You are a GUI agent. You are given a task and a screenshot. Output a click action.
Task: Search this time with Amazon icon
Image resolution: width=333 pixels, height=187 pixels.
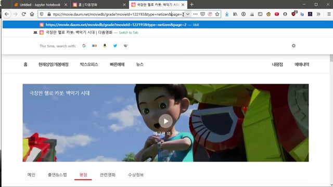pos(105,46)
